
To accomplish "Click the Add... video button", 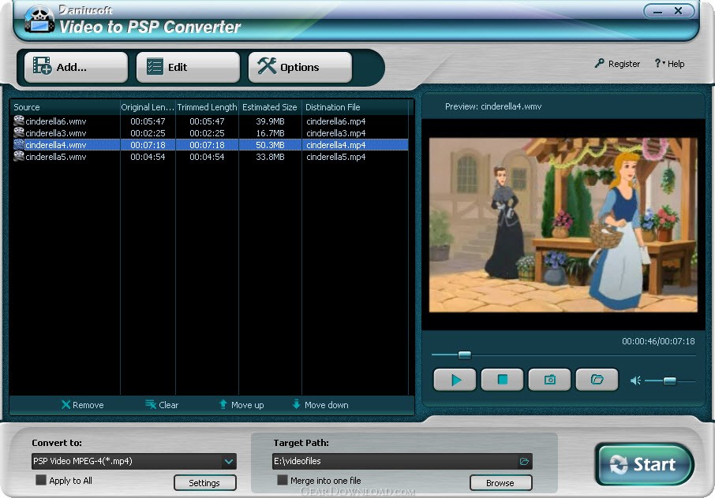I will coord(76,67).
